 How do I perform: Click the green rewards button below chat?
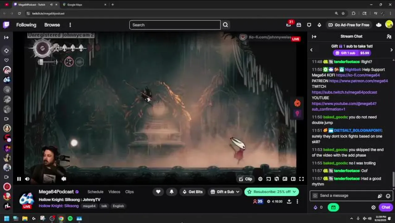[x=333, y=207]
